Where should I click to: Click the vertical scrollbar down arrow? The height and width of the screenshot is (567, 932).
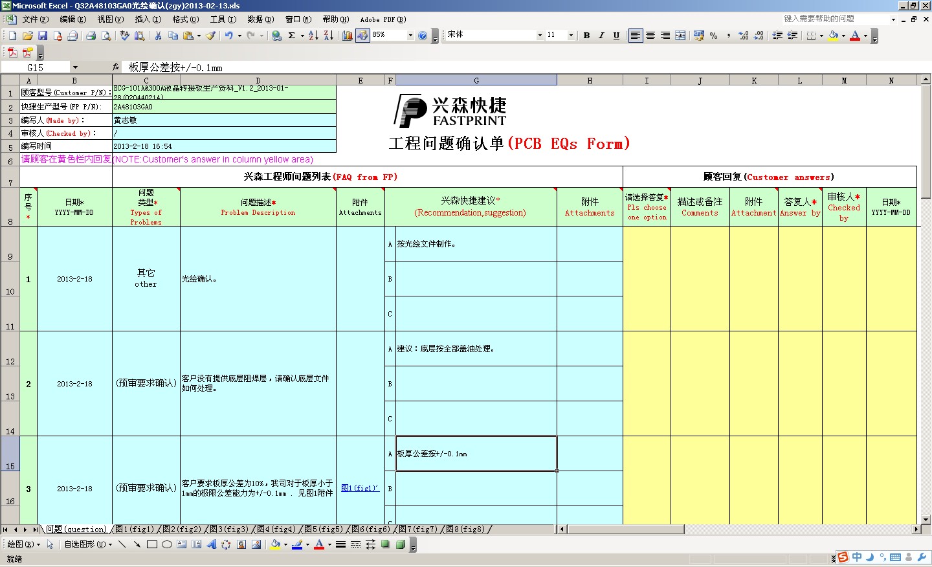[x=925, y=520]
